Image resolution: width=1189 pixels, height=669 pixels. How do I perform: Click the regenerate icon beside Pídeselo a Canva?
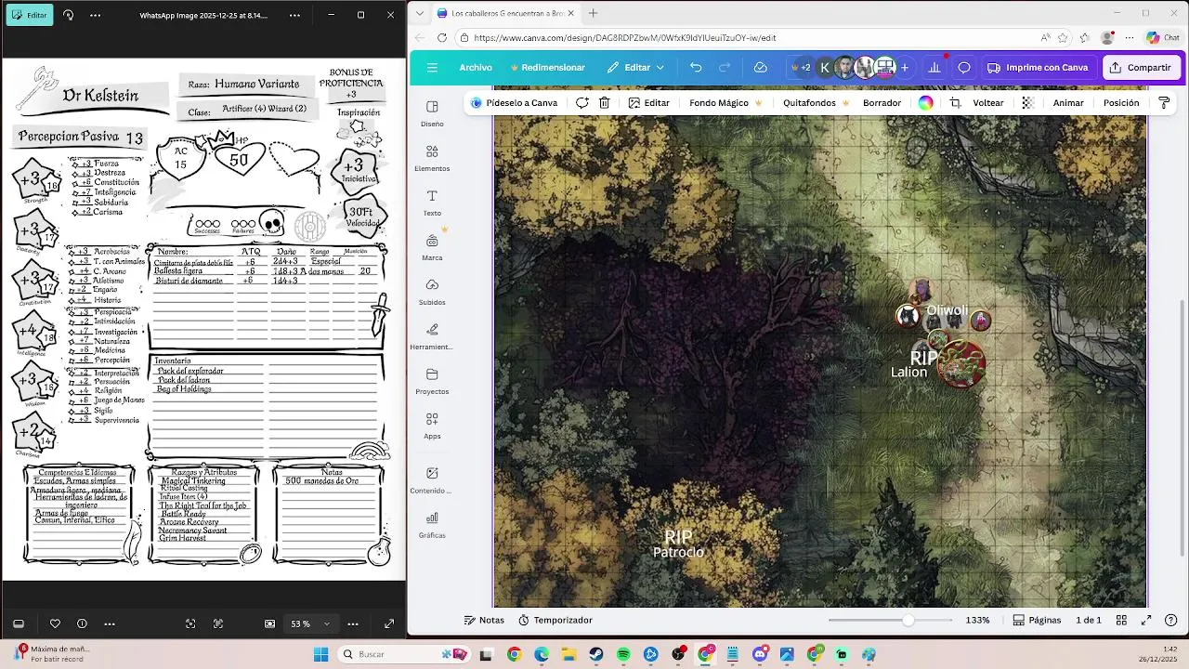581,103
